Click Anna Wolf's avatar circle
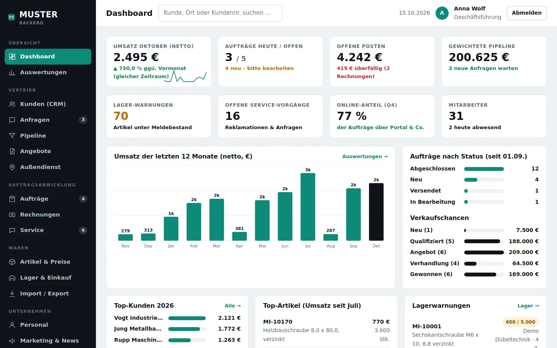The height and width of the screenshot is (348, 557). point(442,13)
